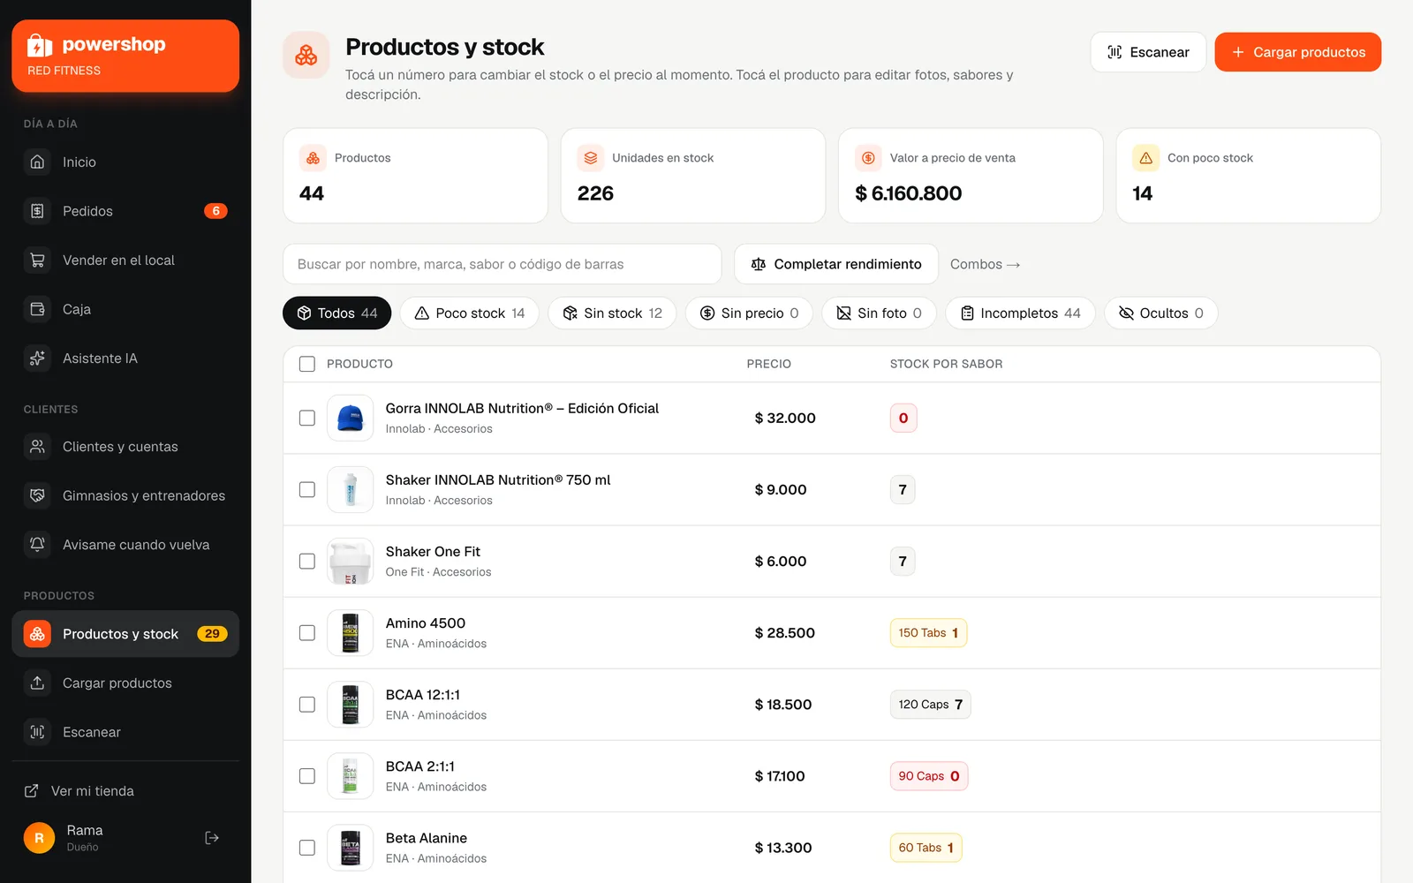Open Pedidos receipt icon in sidebar

[37, 211]
